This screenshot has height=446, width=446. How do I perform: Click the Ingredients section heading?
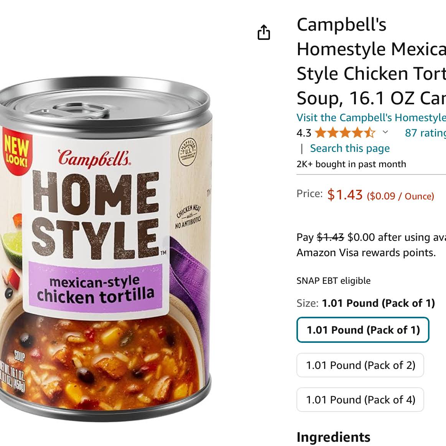(x=333, y=437)
